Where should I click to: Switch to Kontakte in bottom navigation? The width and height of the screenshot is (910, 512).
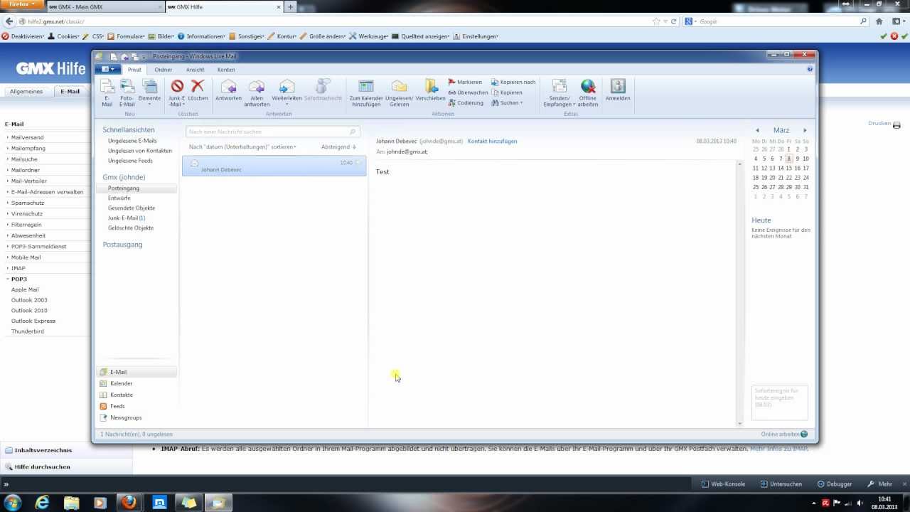point(121,395)
